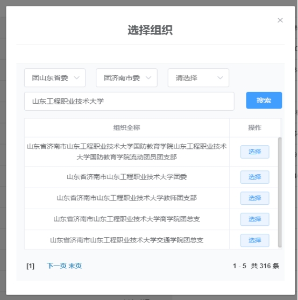Select the 交通学院团总支 organization

(255, 240)
